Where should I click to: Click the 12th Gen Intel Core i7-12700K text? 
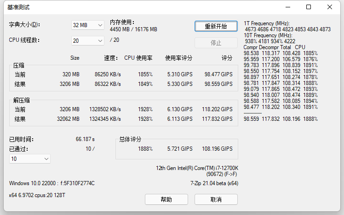point(197,168)
